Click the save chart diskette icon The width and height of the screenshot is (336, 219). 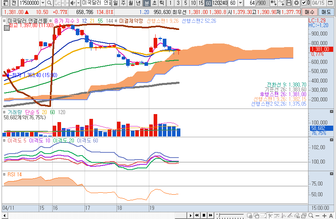289,3
